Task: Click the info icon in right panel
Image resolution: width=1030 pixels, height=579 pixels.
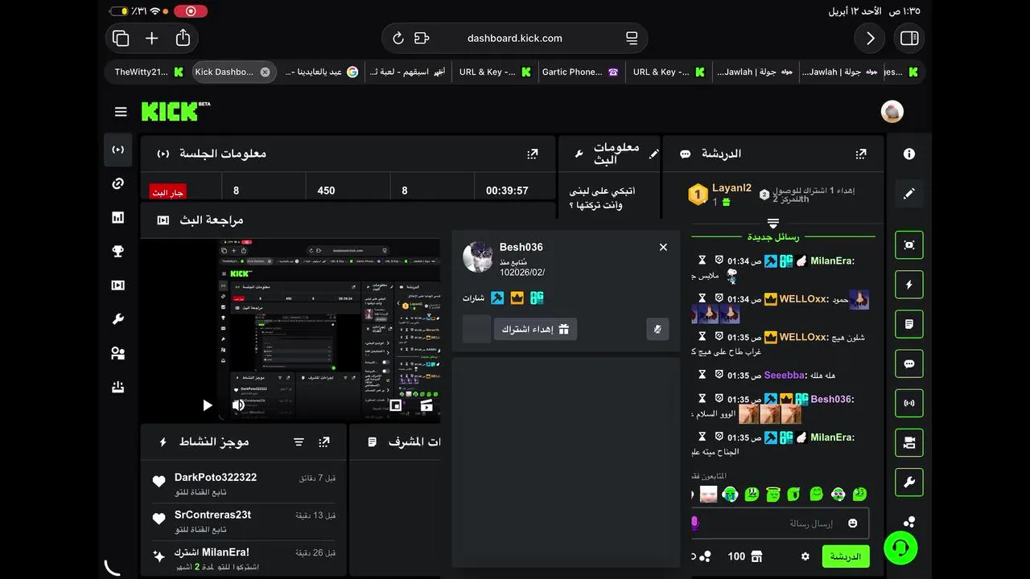Action: [x=909, y=154]
